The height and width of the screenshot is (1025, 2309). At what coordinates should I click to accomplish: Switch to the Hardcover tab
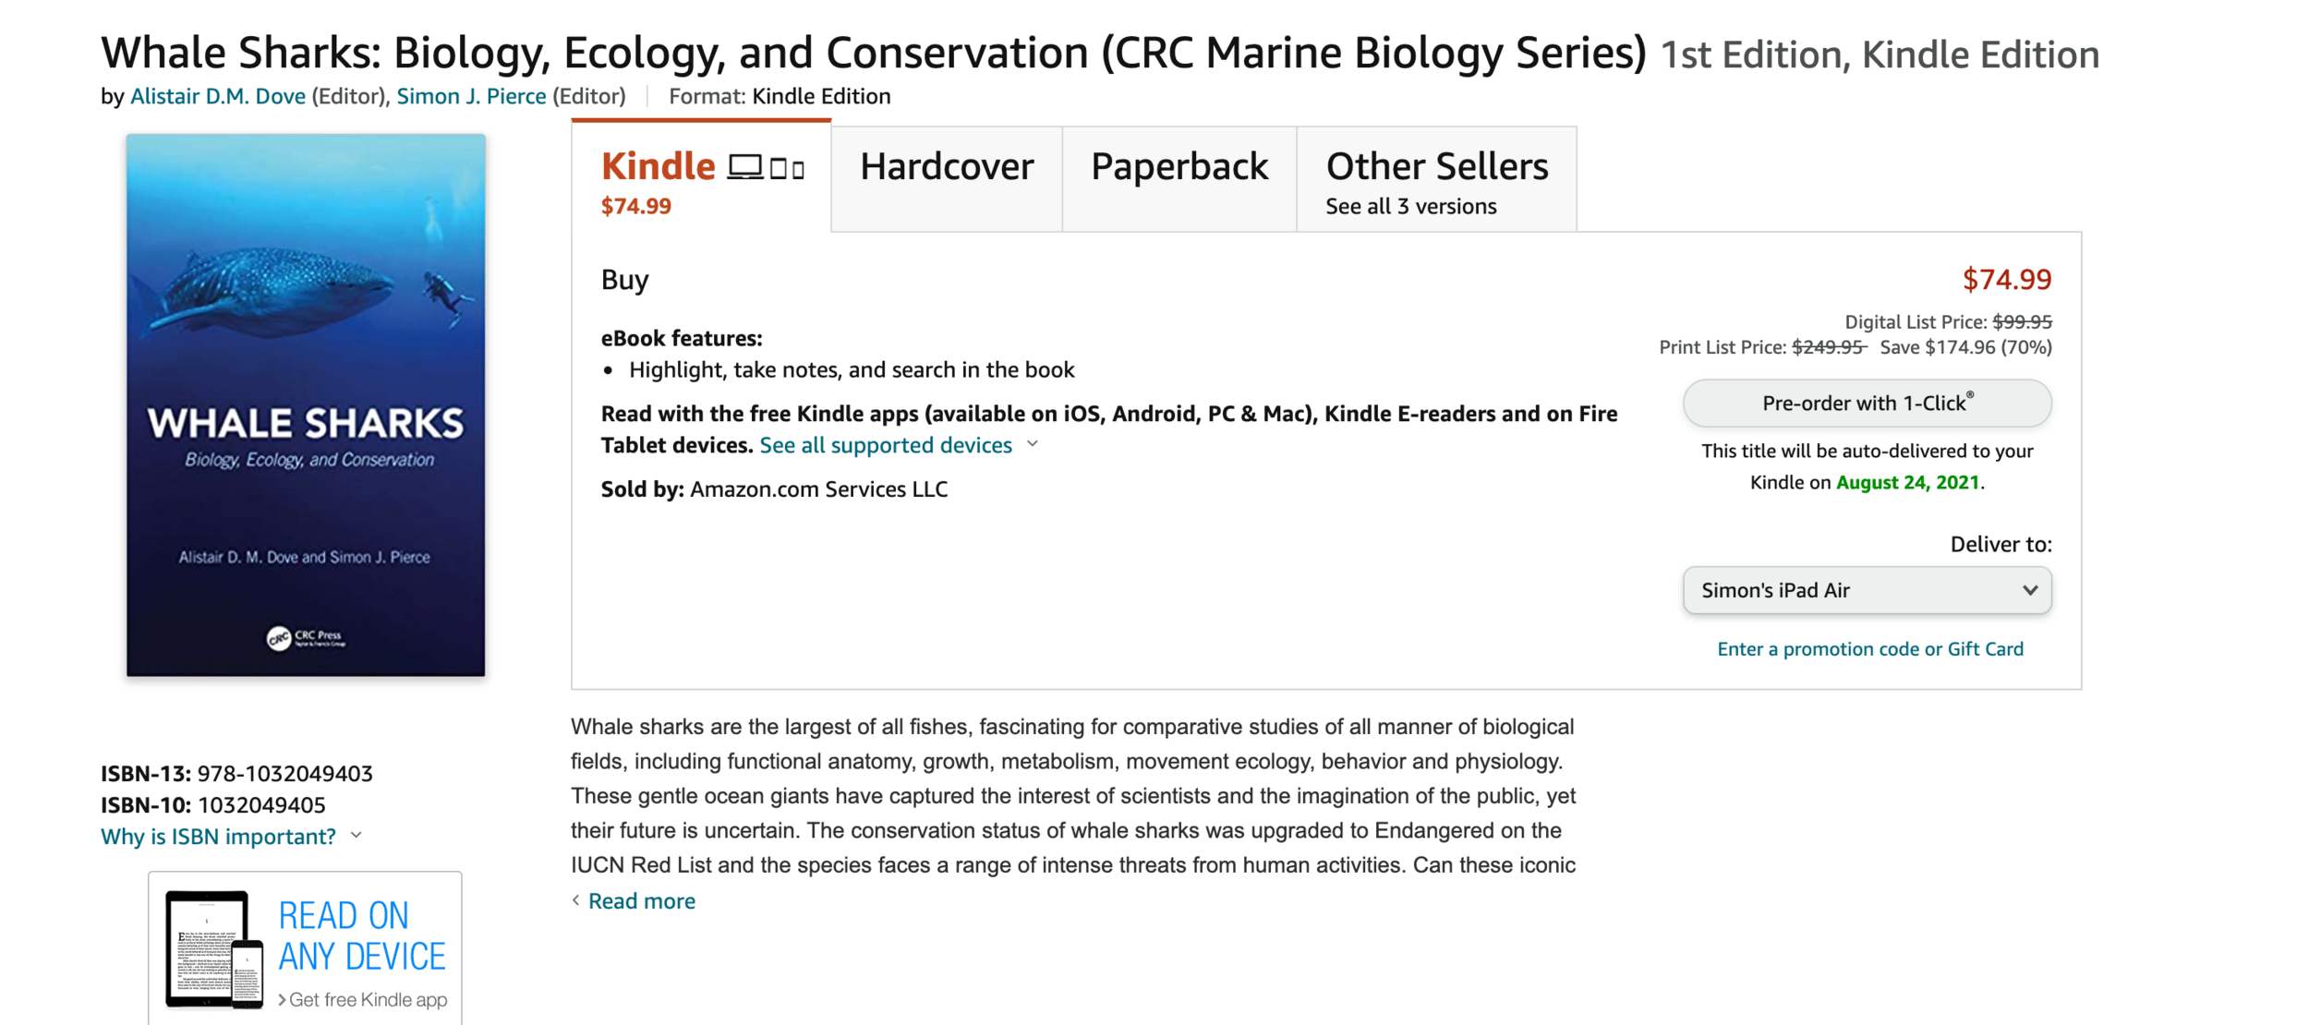[947, 168]
